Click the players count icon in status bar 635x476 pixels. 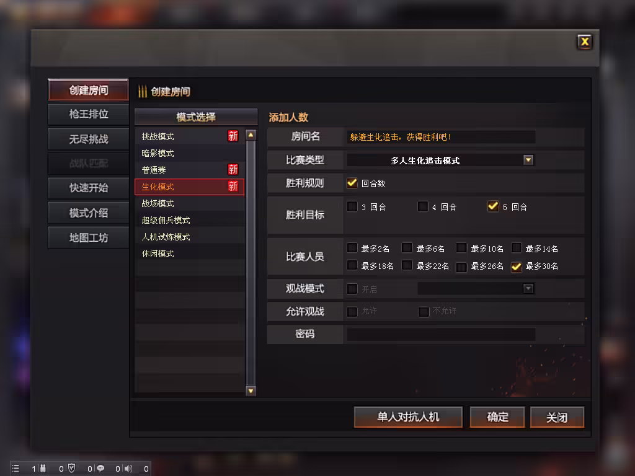pyautogui.click(x=43, y=469)
